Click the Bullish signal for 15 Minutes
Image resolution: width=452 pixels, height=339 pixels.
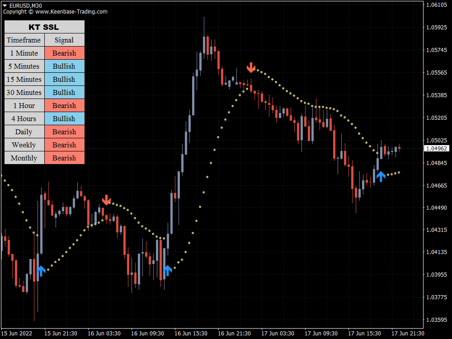[x=65, y=79]
